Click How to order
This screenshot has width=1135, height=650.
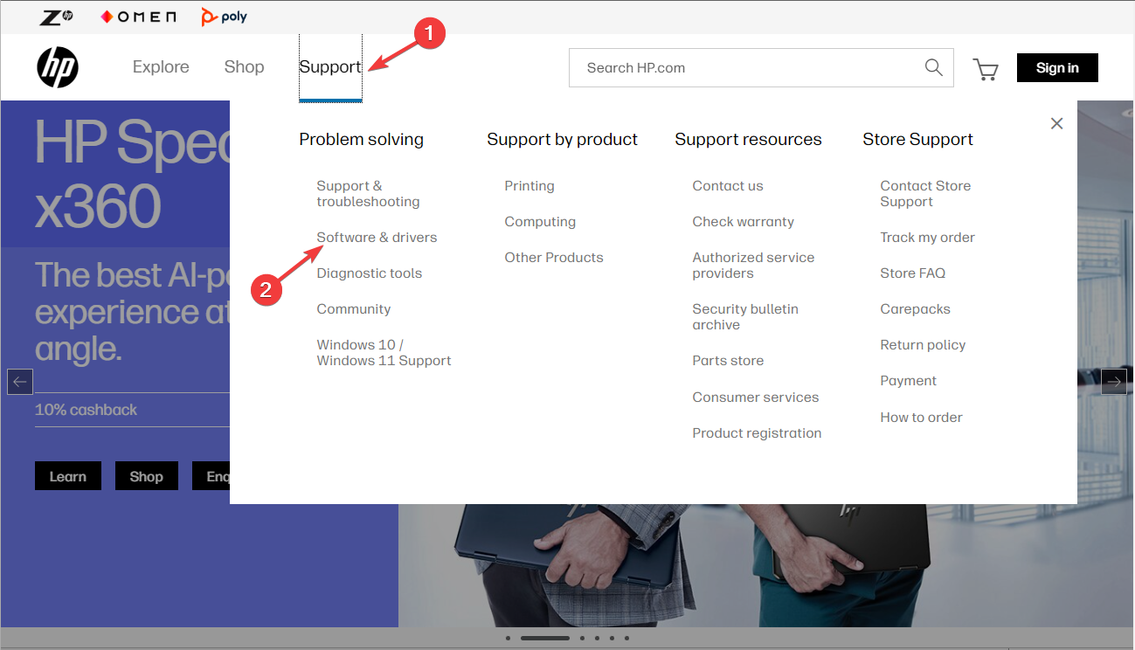pos(921,418)
